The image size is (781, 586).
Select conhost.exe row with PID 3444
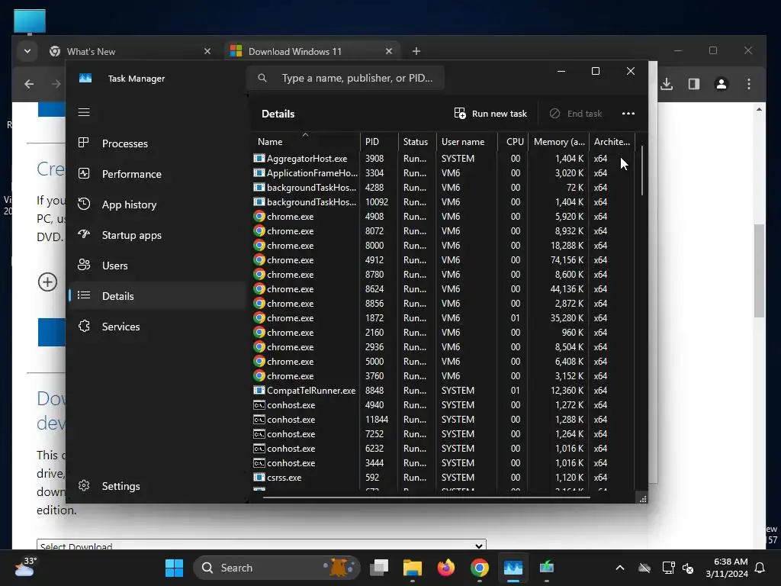coord(443,463)
